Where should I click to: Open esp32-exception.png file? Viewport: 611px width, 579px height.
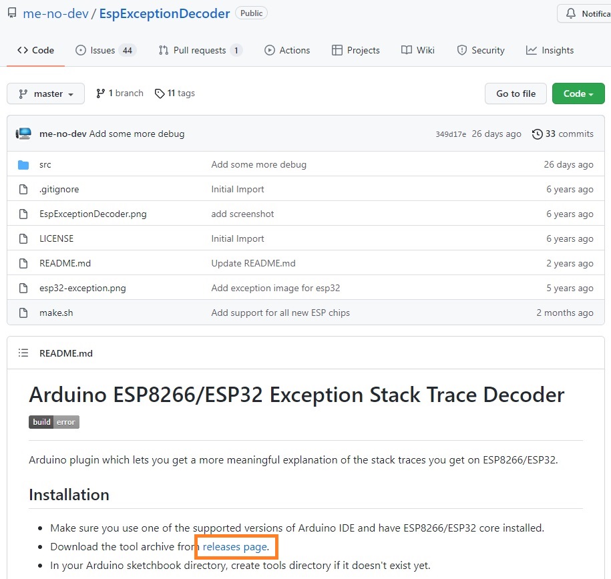(83, 288)
